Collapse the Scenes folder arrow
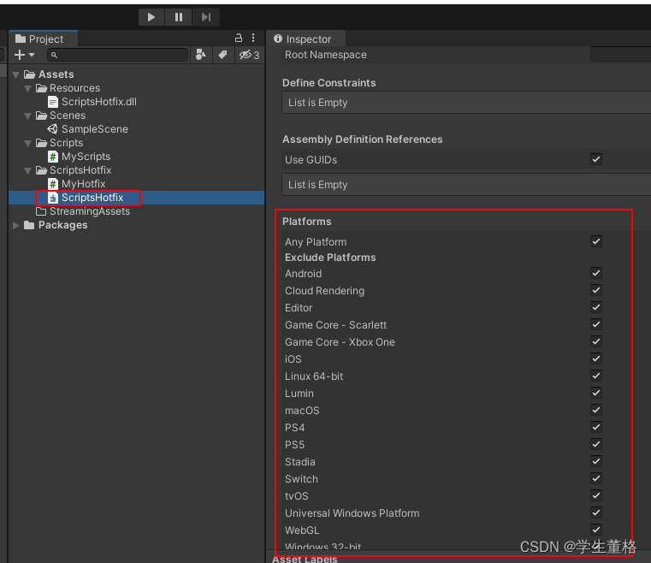This screenshot has height=563, width=651. pos(28,116)
